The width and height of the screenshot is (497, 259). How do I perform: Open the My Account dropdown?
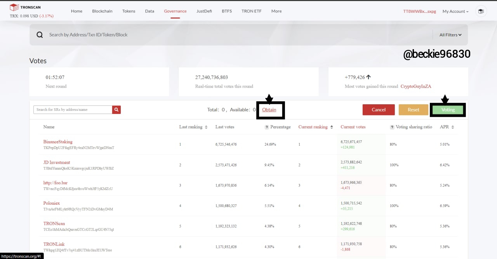pos(455,11)
